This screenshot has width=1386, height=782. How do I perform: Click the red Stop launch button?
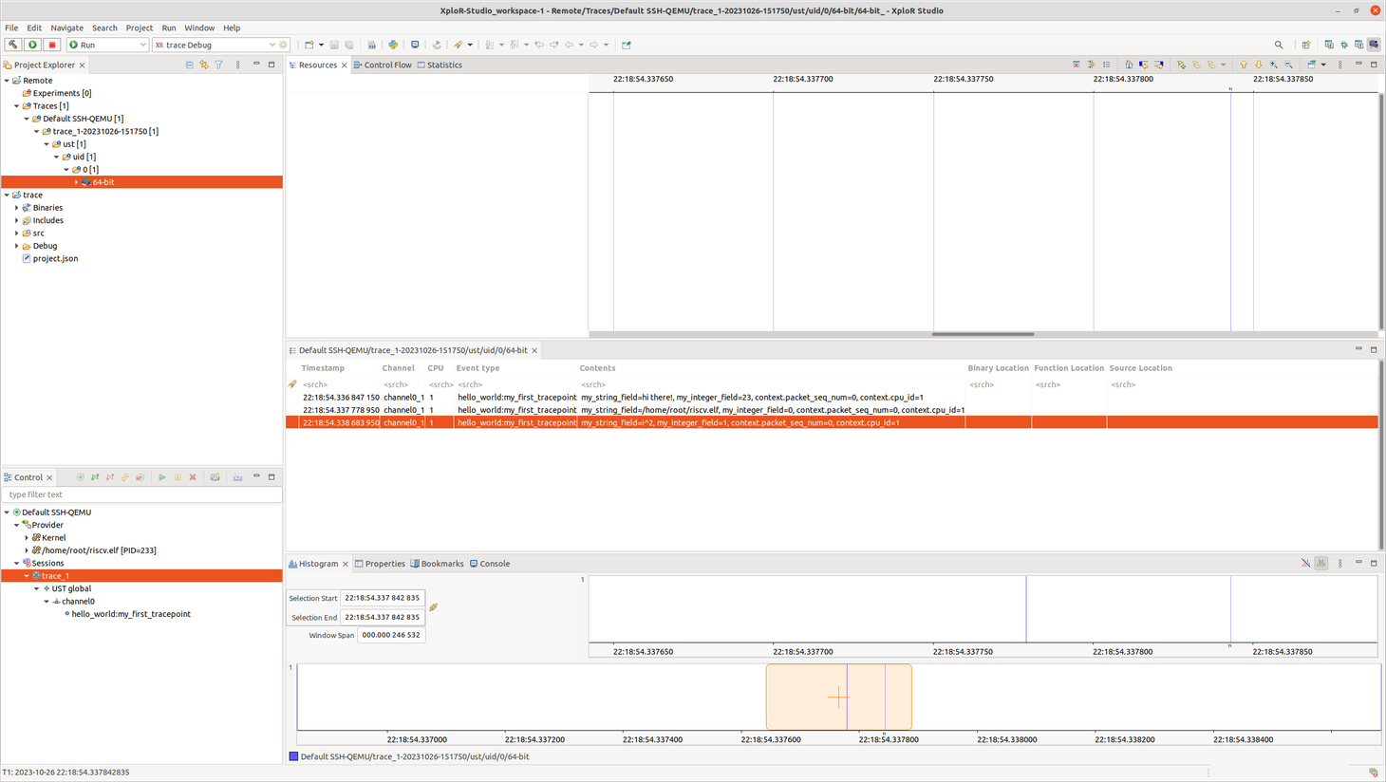(x=52, y=45)
